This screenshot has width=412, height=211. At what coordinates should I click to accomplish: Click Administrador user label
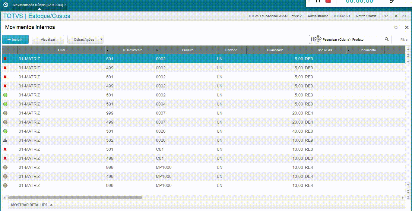pos(318,16)
